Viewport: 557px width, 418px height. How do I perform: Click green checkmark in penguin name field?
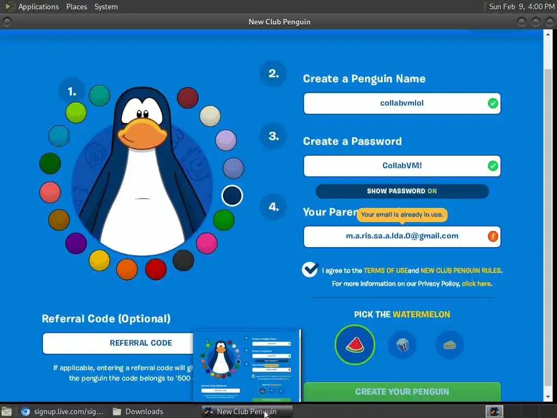493,103
